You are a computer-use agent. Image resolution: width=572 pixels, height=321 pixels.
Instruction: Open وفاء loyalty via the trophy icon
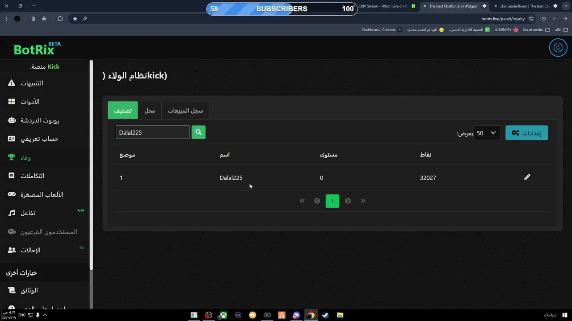[x=12, y=157]
